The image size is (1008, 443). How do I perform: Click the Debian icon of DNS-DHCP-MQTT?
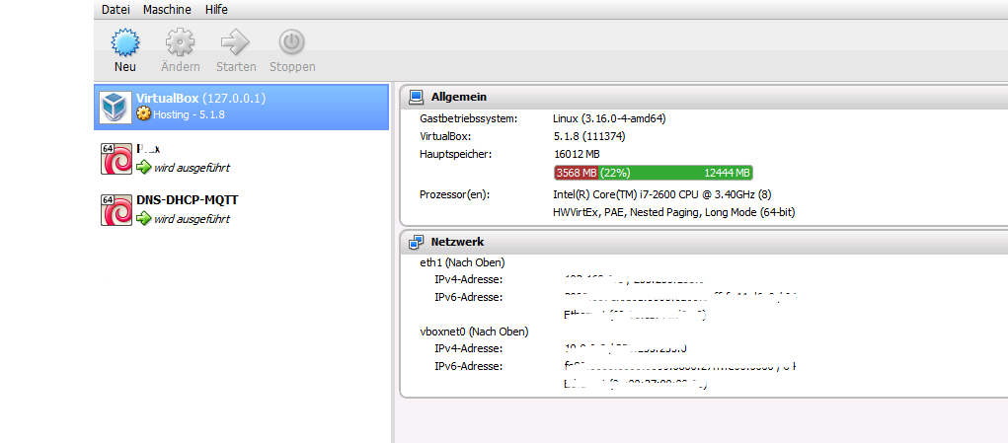pyautogui.click(x=116, y=209)
